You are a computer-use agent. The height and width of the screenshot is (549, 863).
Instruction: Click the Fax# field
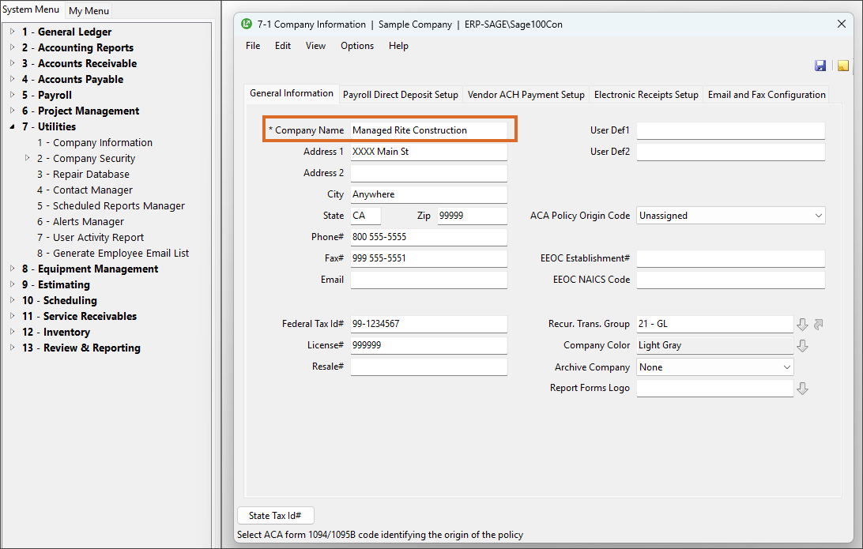pyautogui.click(x=429, y=258)
